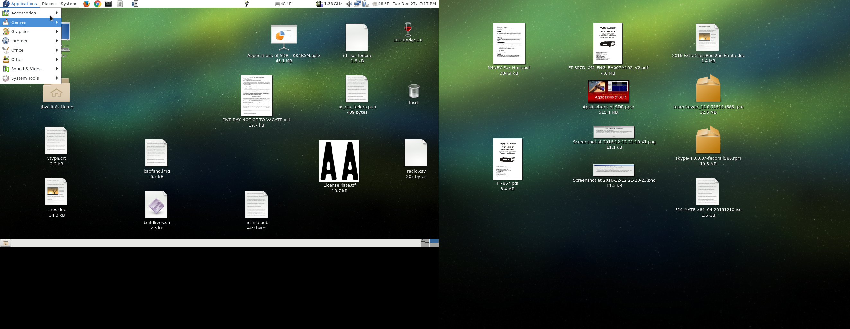Select the id_rsa.pub file icon
Viewport: 850px width, 329px height.
[x=256, y=205]
